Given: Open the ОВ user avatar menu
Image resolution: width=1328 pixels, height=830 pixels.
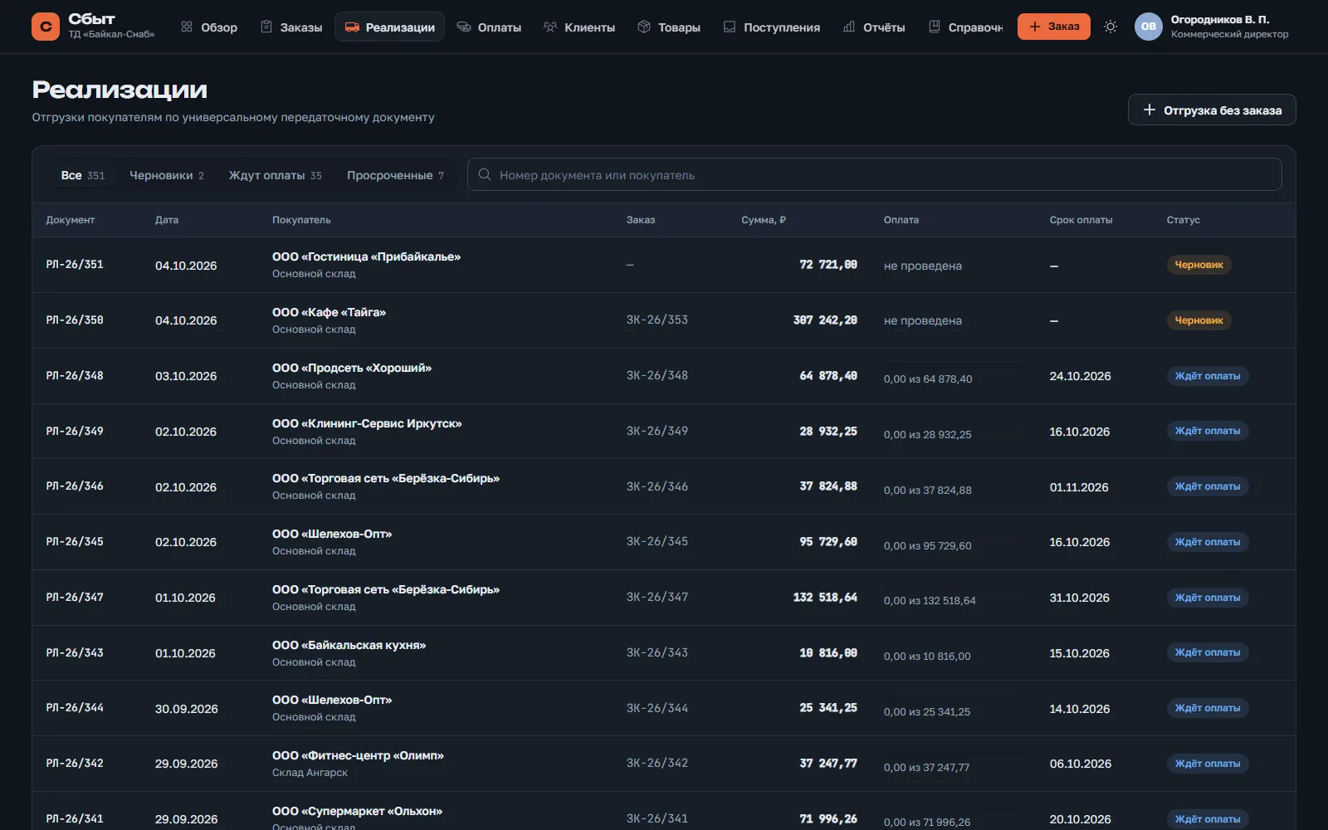Looking at the screenshot, I should 1149,27.
